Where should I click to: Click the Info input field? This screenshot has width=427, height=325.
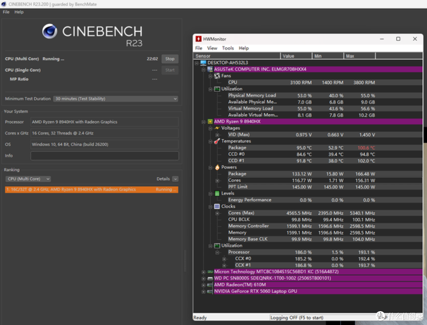[x=104, y=155]
